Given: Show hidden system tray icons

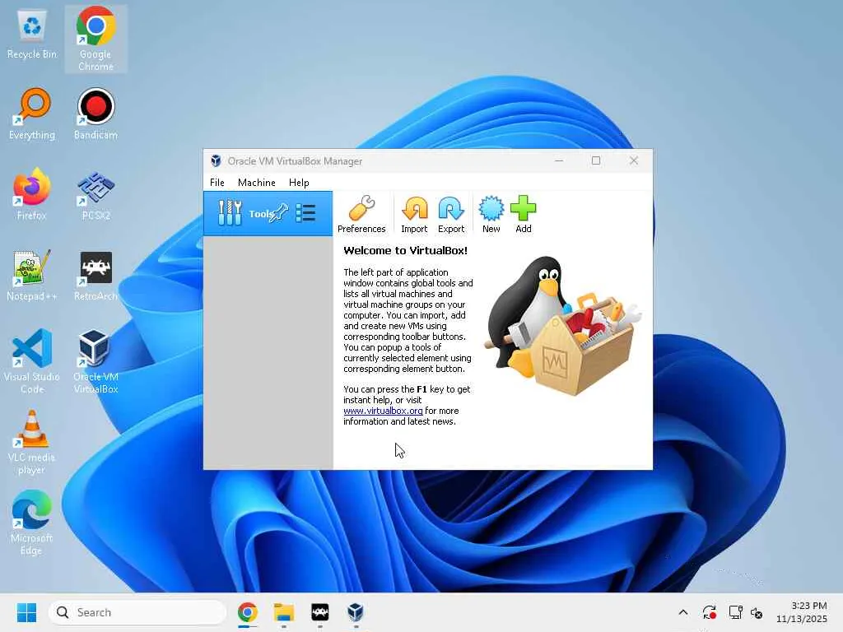Looking at the screenshot, I should 682,612.
